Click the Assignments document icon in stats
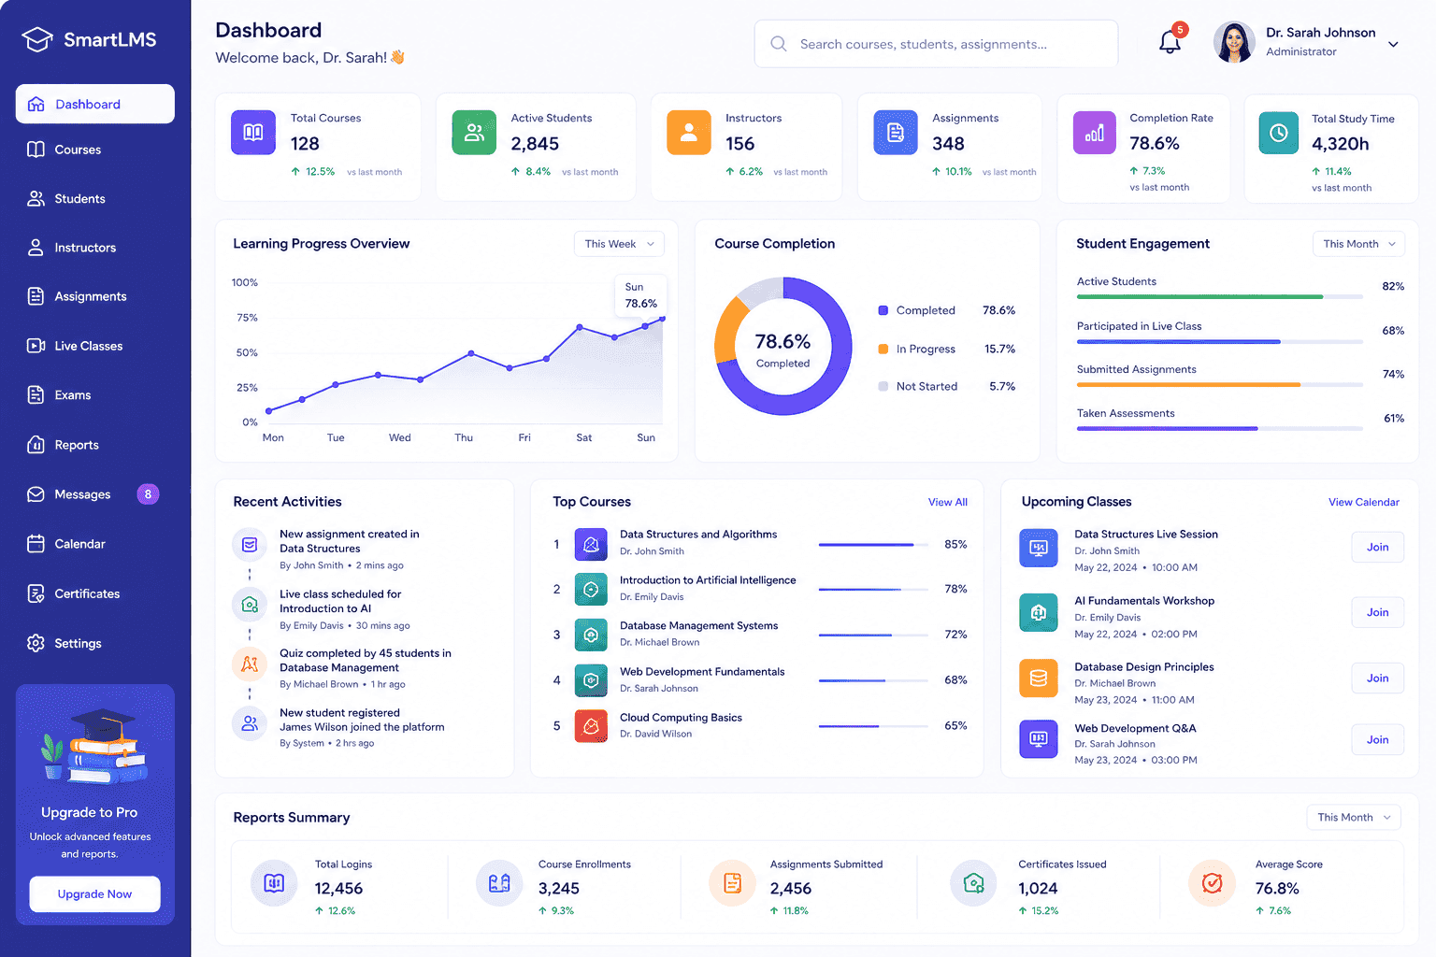 (896, 133)
